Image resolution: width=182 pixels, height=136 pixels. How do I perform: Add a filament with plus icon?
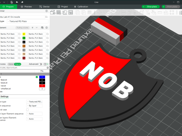[33, 28]
